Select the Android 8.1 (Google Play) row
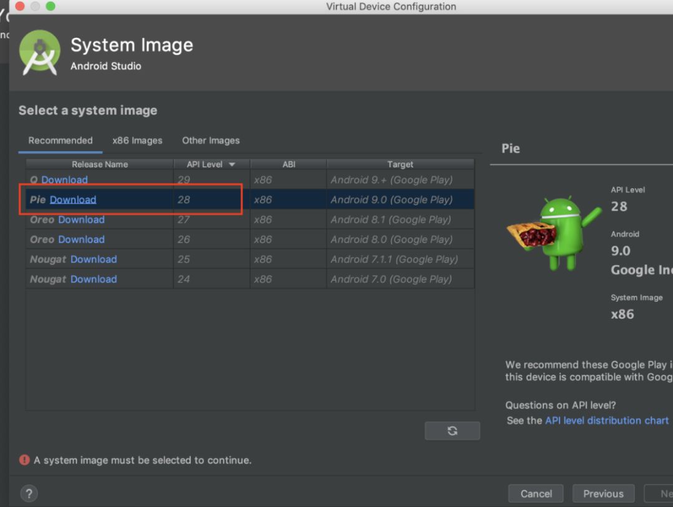Image resolution: width=673 pixels, height=507 pixels. pos(391,220)
